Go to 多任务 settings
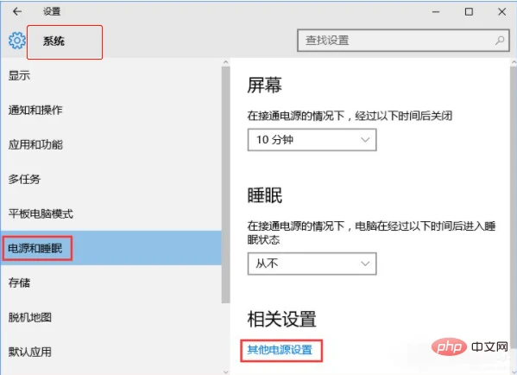The width and height of the screenshot is (517, 375). point(110,179)
